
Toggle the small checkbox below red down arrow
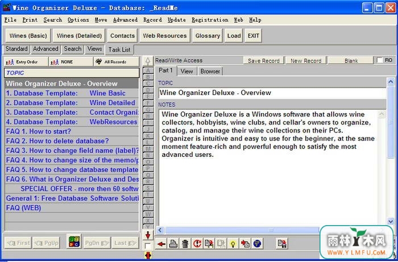pos(147,246)
